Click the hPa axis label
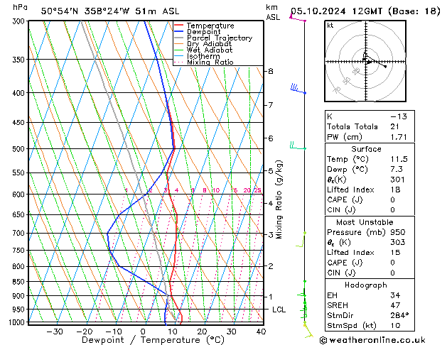Image resolution: width=447 pixels, height=345 pixels. click(x=20, y=8)
